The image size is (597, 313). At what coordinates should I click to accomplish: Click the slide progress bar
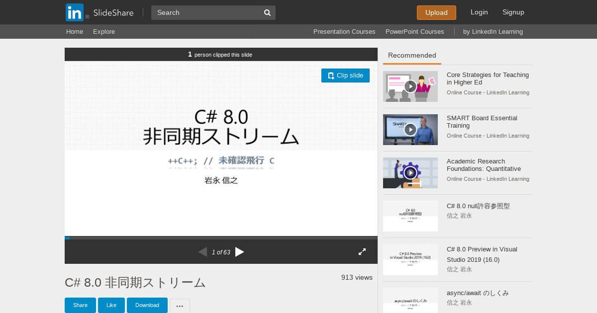pyautogui.click(x=221, y=237)
